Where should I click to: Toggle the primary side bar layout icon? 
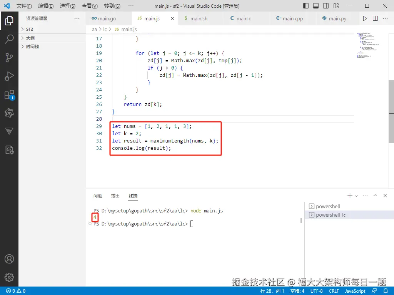(x=306, y=6)
